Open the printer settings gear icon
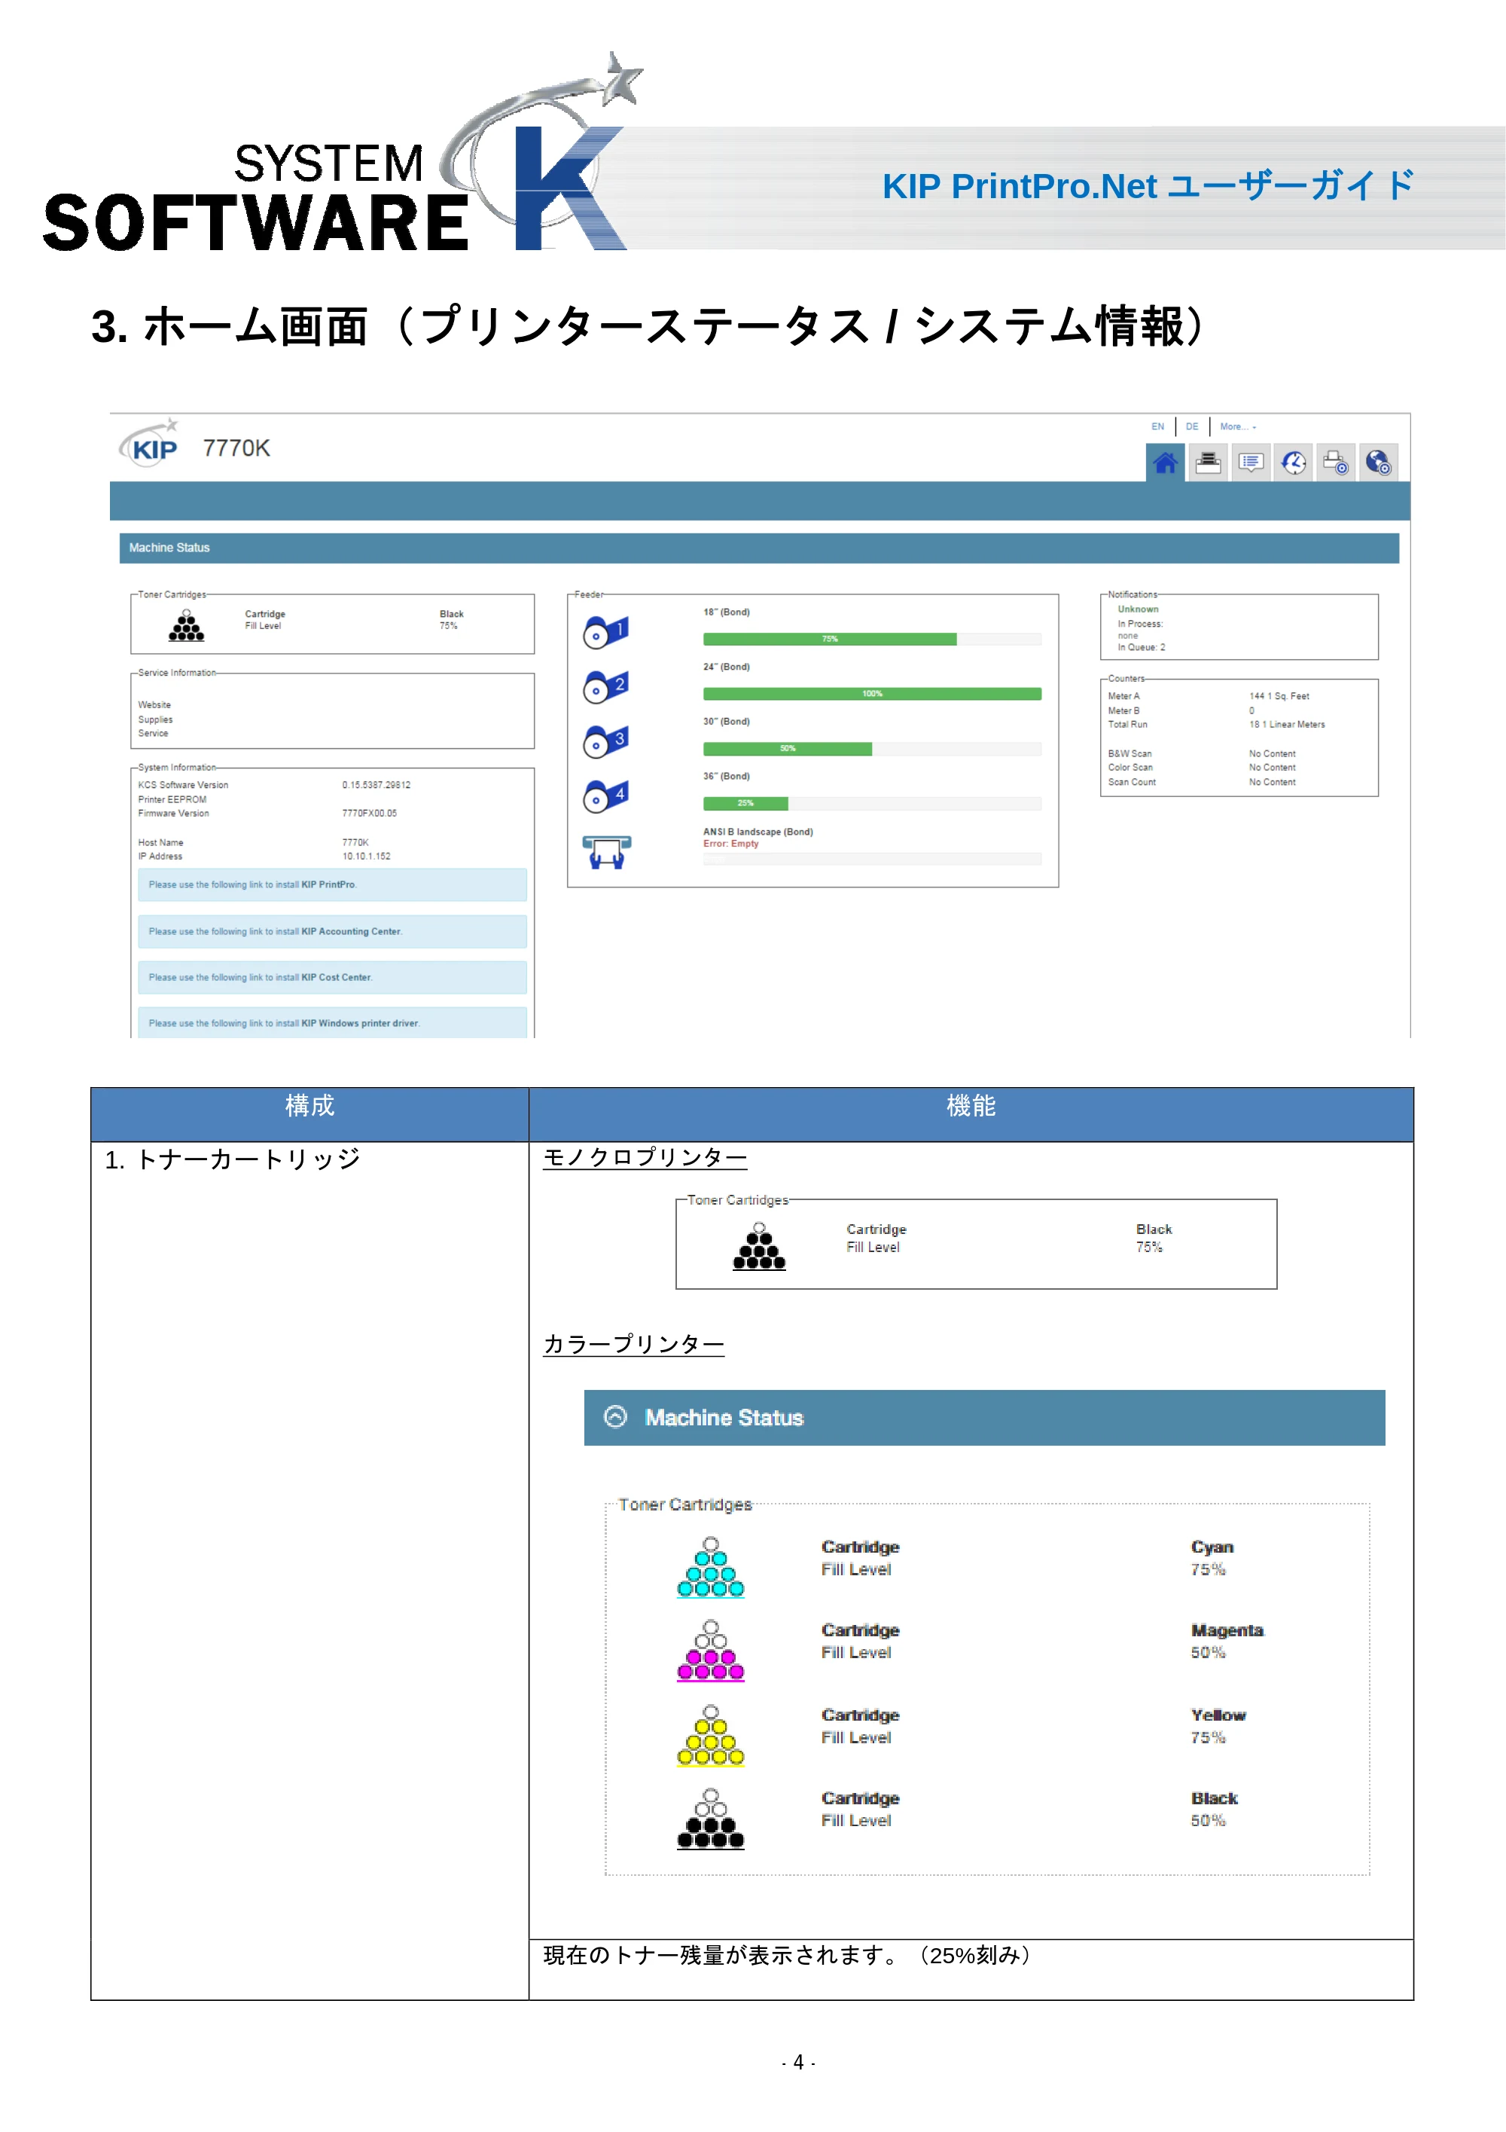The width and height of the screenshot is (1506, 2132). pos(1335,462)
